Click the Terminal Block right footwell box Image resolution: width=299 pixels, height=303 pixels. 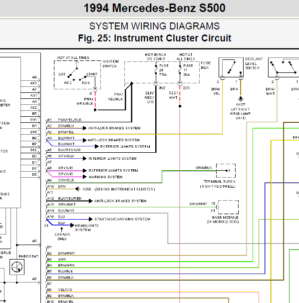click(226, 170)
